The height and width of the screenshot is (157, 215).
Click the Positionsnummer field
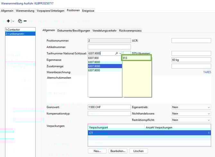click(109, 41)
